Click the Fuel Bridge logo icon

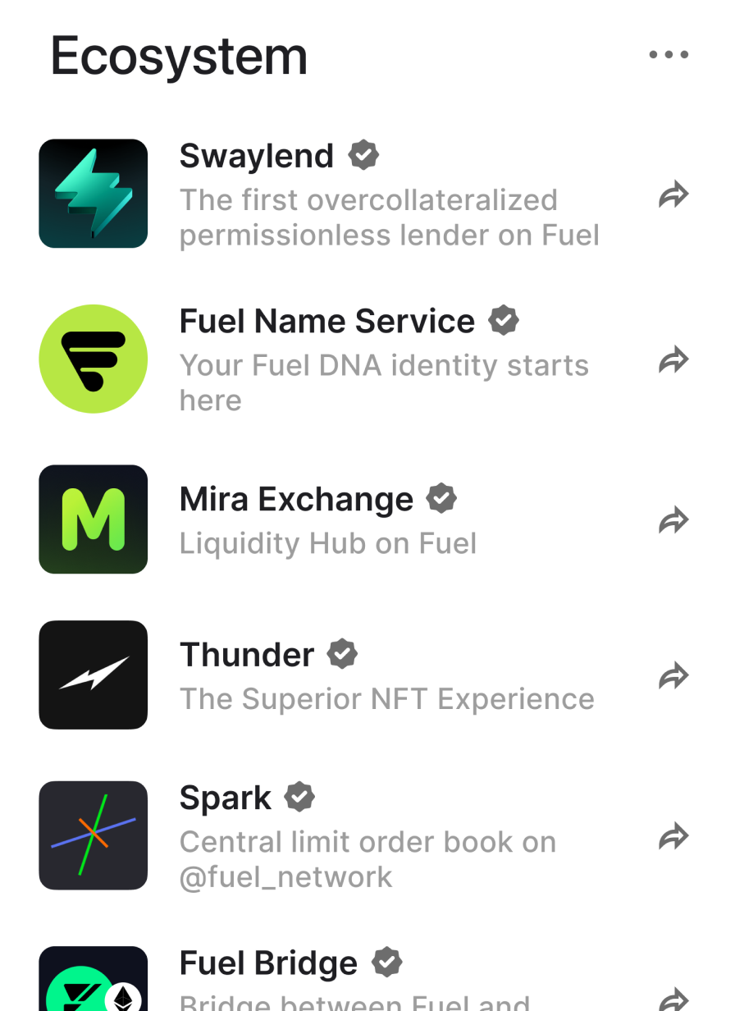tap(94, 981)
